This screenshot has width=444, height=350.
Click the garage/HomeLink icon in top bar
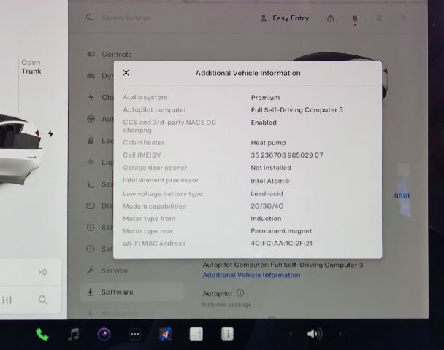[331, 18]
